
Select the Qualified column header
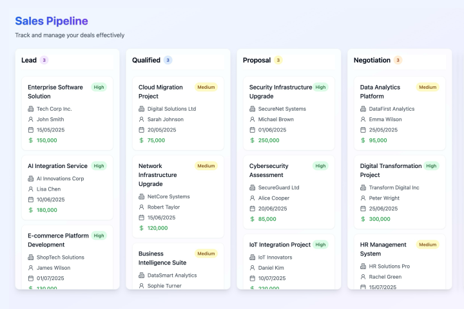pyautogui.click(x=146, y=60)
